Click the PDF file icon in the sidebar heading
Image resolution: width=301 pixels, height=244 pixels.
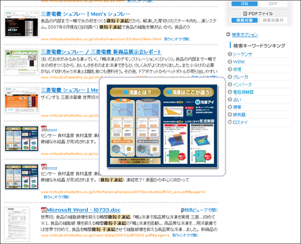[245, 14]
